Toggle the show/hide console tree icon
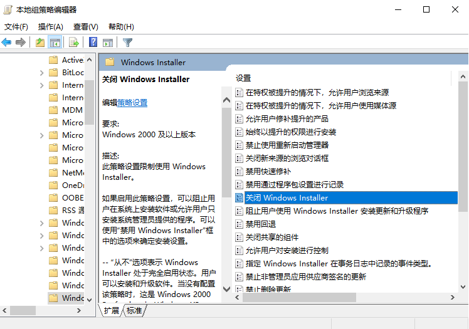Screen dimensions: 469x329 55,43
